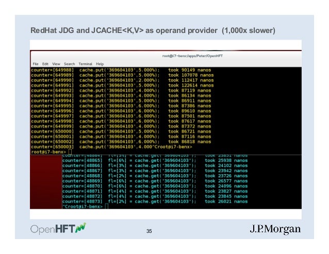
Task: Open the File menu in terminal
Action: pyautogui.click(x=36, y=64)
